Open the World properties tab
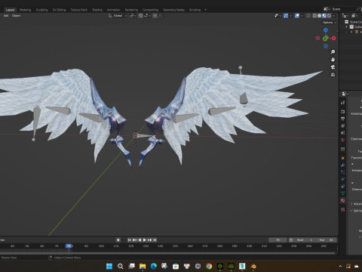The width and height of the screenshot is (362, 272). 342,140
